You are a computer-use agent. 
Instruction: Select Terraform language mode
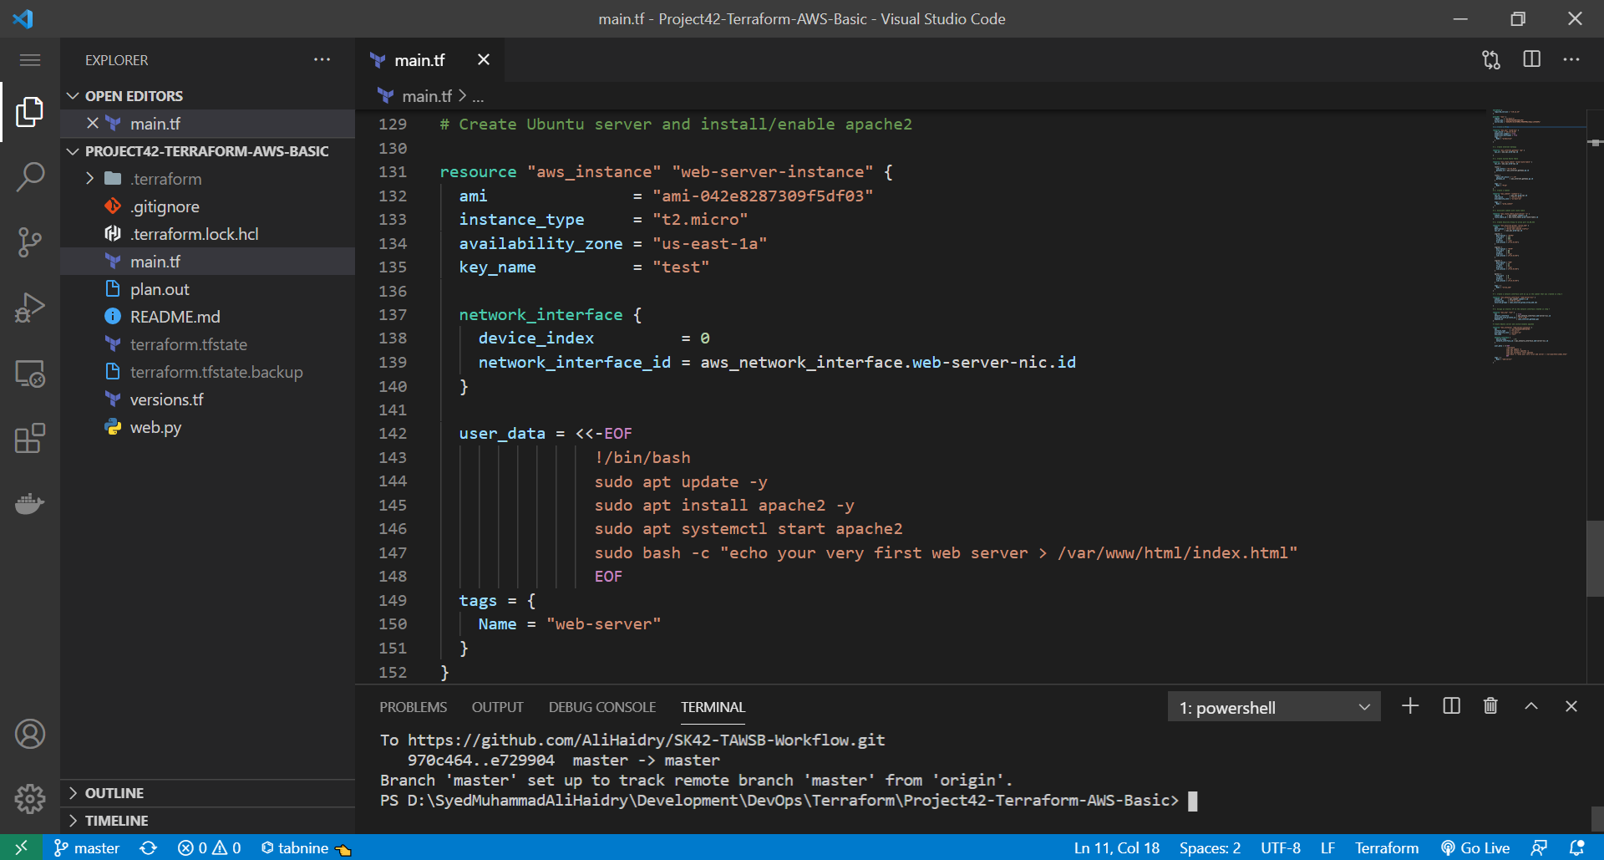(x=1387, y=847)
